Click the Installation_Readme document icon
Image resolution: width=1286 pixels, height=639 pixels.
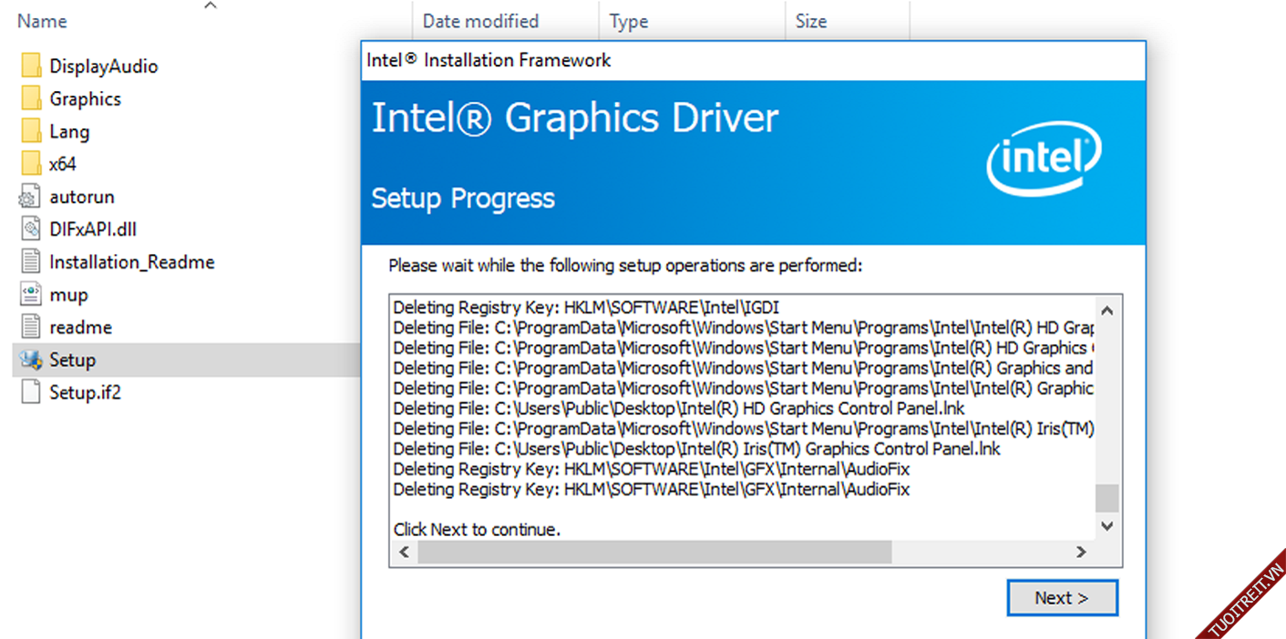click(x=31, y=262)
